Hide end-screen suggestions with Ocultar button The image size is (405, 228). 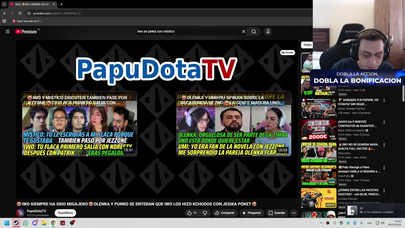point(288,53)
